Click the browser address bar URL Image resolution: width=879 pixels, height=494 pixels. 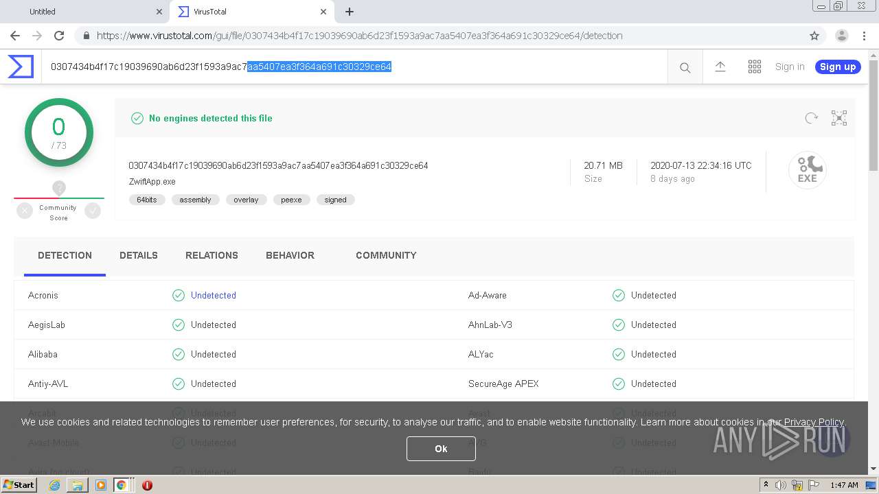pos(359,36)
